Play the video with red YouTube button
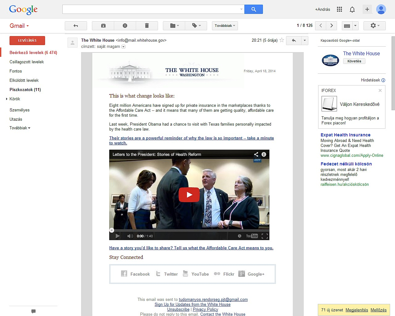This screenshot has height=316, width=395. click(x=189, y=195)
